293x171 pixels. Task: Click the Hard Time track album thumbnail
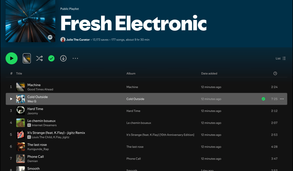20,111
